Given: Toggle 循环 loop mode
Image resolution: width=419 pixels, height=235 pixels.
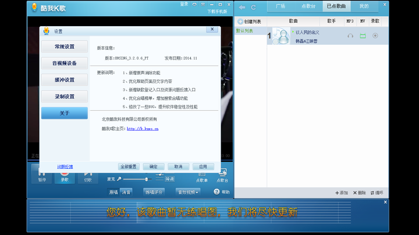Looking at the screenshot, I should pos(377,193).
